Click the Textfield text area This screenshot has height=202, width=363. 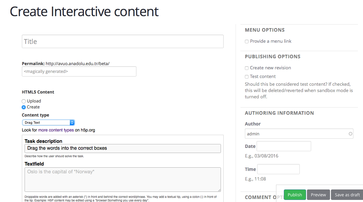(x=123, y=179)
